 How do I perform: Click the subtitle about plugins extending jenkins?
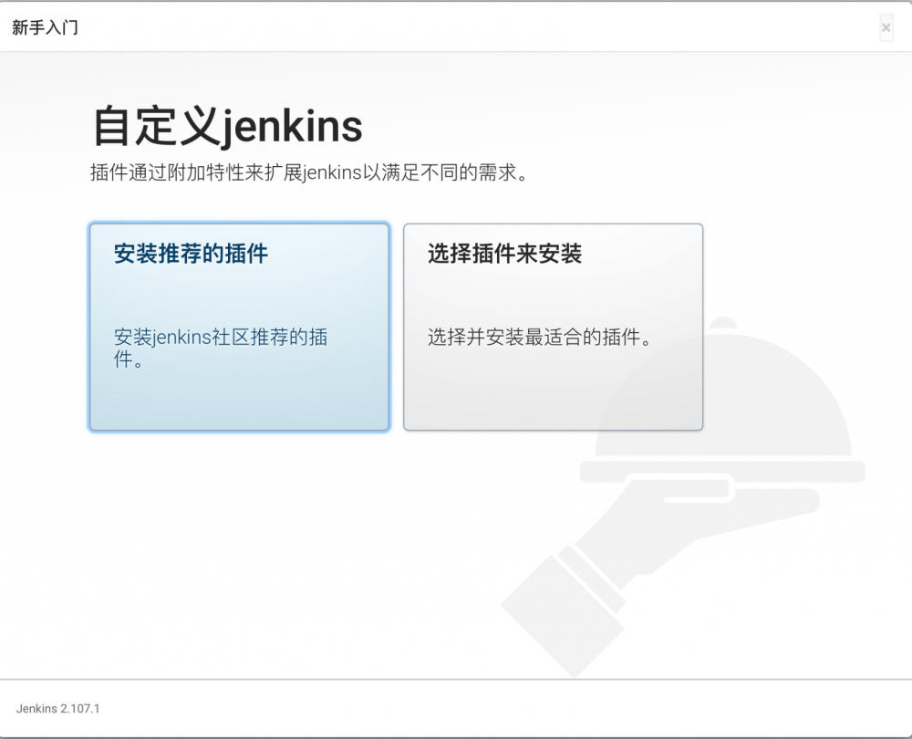(x=306, y=172)
